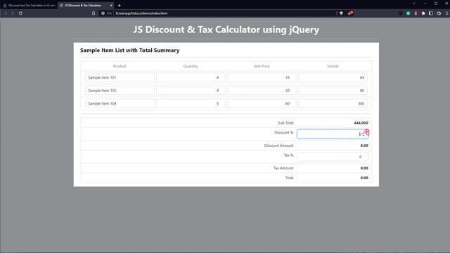Click the Sub Total value 444.000
450x253 pixels.
[x=361, y=123]
